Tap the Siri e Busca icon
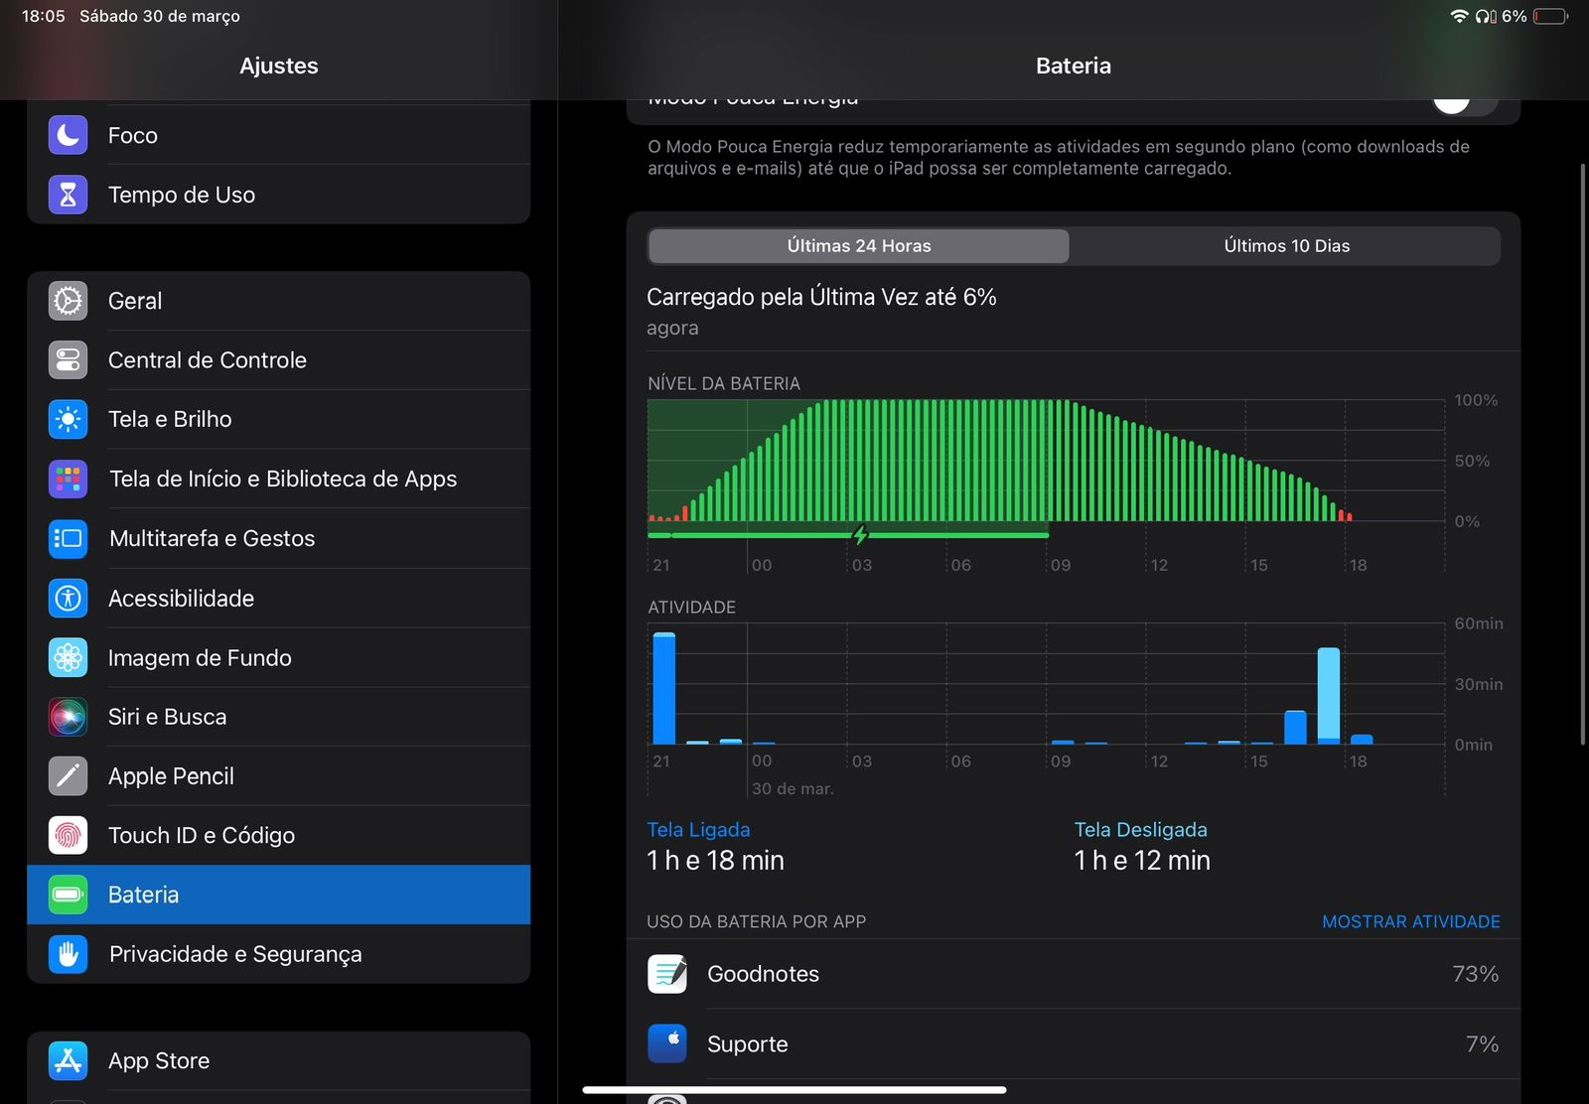 (x=68, y=716)
